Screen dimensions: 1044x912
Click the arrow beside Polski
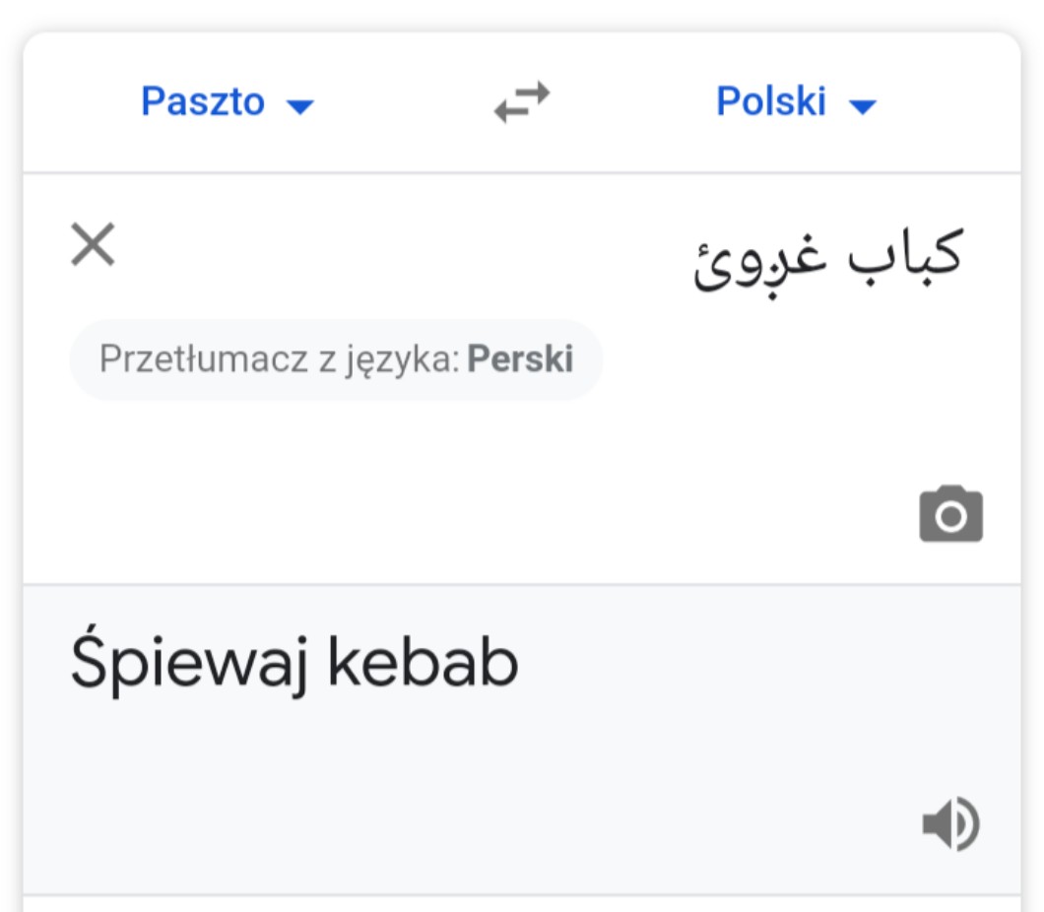coord(862,105)
